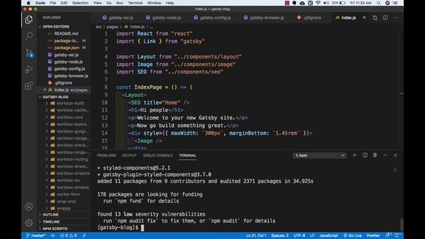Click the JavaScript language mode indicator
This screenshot has height=239, width=425.
[x=329, y=236]
